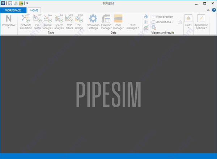This screenshot has width=217, height=159.
Task: Start Nodal analysis task
Action: pyautogui.click(x=48, y=22)
